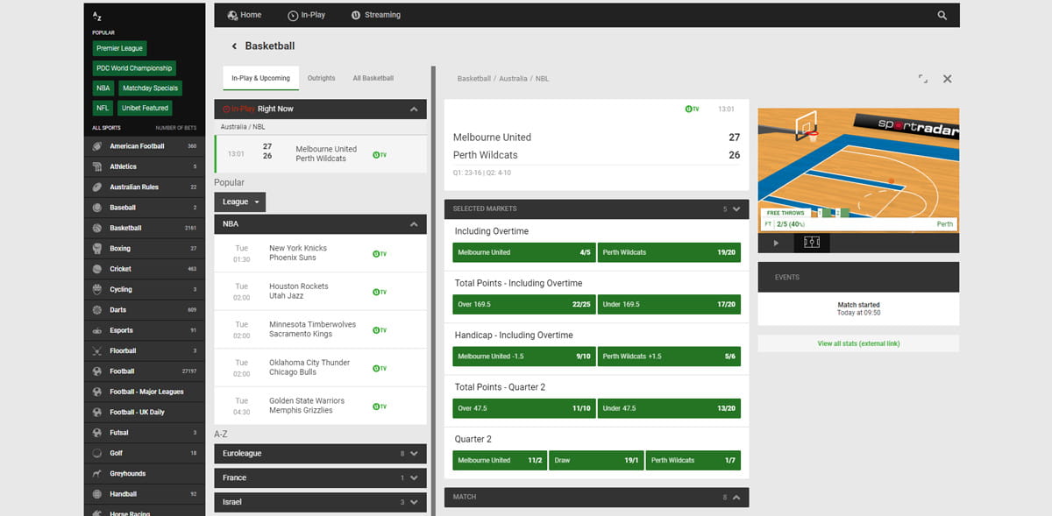1052x516 pixels.
Task: Collapse the In-Play Right Now section
Action: pyautogui.click(x=414, y=110)
